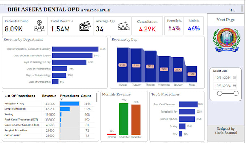The height and width of the screenshot is (143, 246).
Task: Click the Next Page button
Action: click(x=225, y=20)
